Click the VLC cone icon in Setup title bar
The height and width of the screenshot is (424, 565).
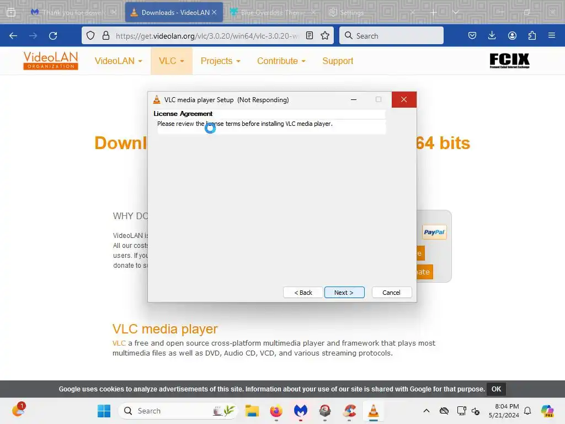157,100
